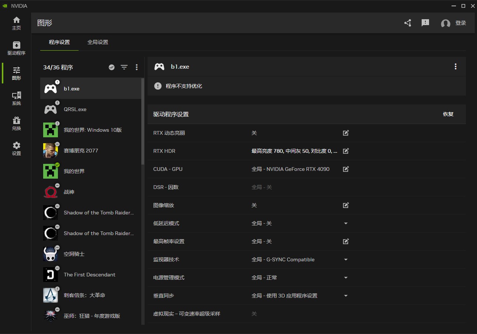Open the 兑换 redeem gift section
477x334 pixels.
click(x=16, y=124)
